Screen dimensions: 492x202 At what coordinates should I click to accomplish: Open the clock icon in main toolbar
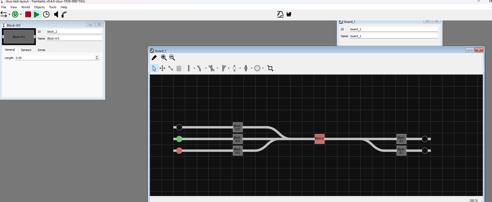(46, 14)
